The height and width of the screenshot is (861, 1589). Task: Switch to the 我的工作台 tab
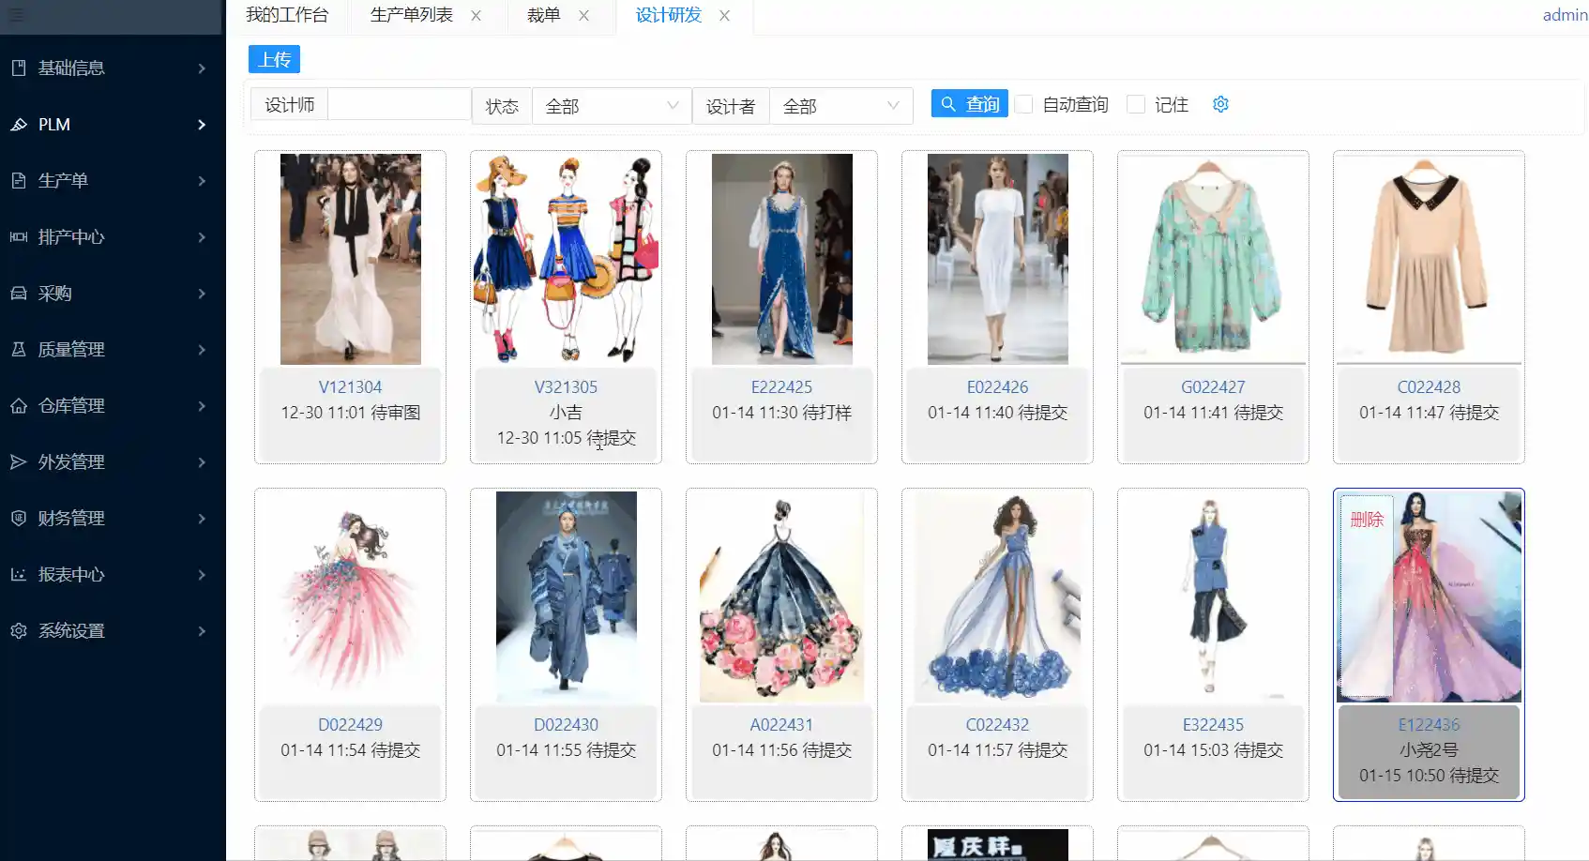pos(287,15)
